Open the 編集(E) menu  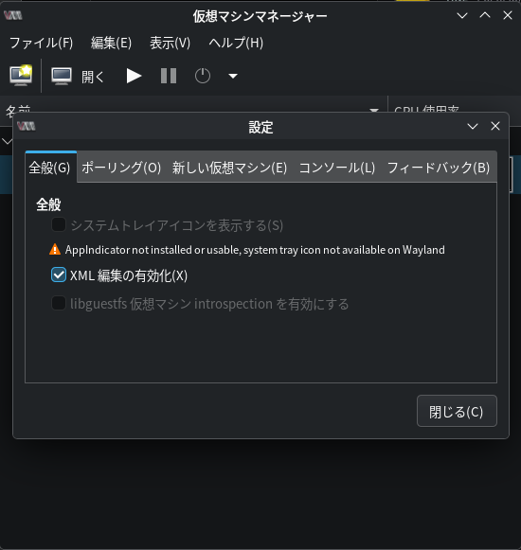(x=111, y=44)
